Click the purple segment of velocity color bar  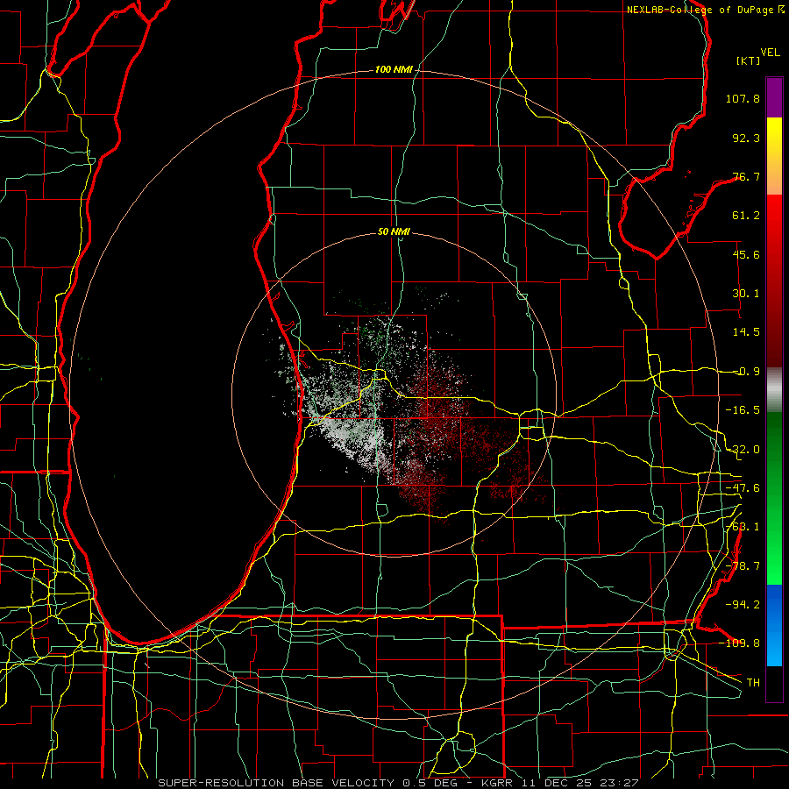[774, 97]
